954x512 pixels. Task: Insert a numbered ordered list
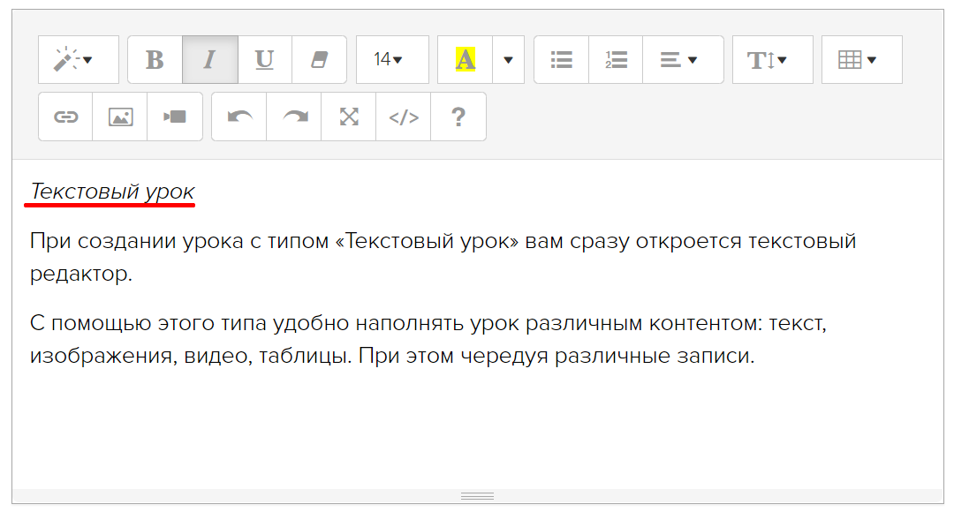coord(616,60)
